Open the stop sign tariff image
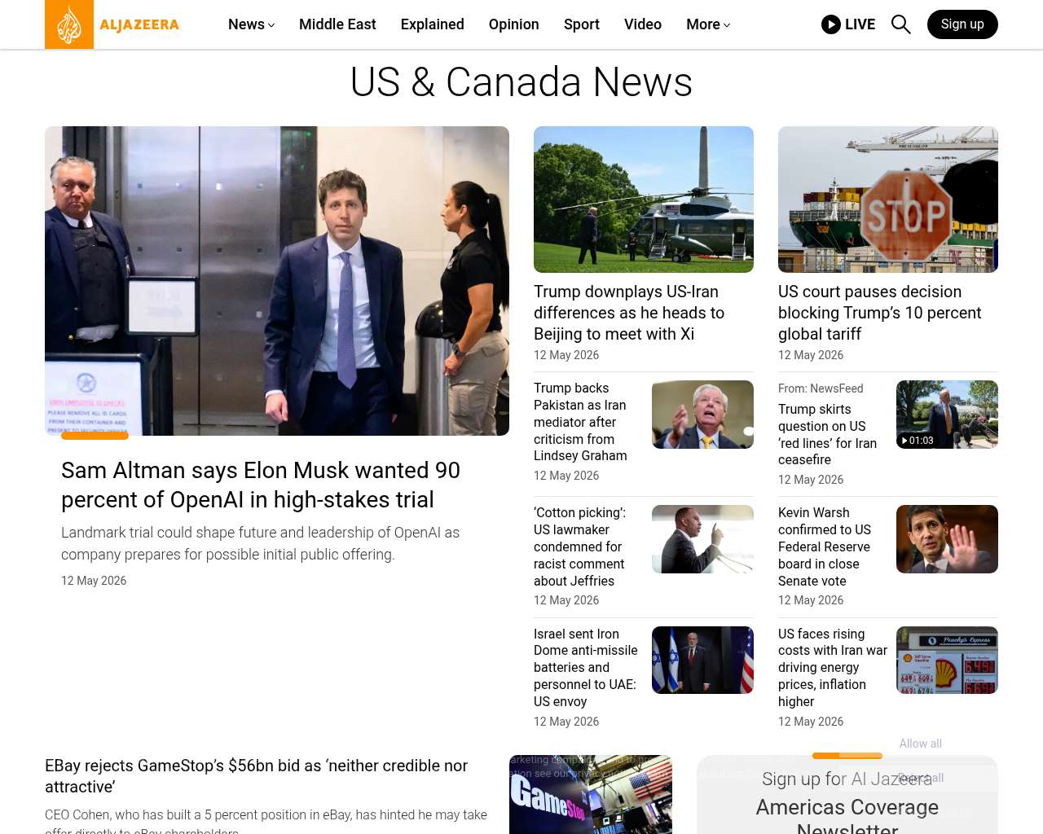Viewport: 1043px width, 834px height. point(888,200)
